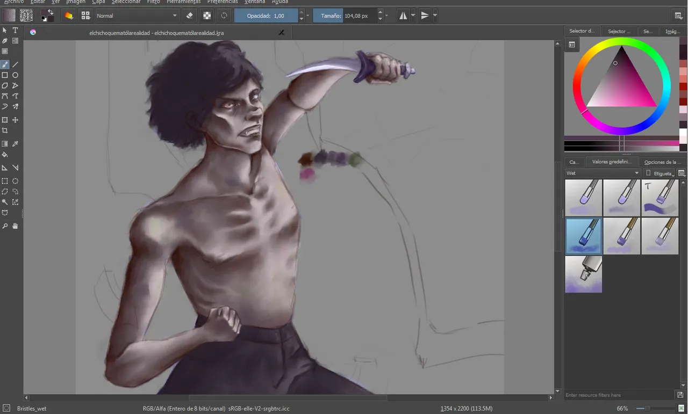Select the Text tool in the toolbox
Image resolution: width=688 pixels, height=414 pixels.
15,31
